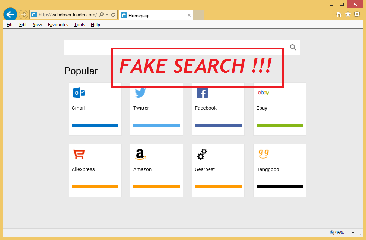Viewport: 366px width, 240px height.
Task: Open the Favourites menu
Action: coord(58,25)
